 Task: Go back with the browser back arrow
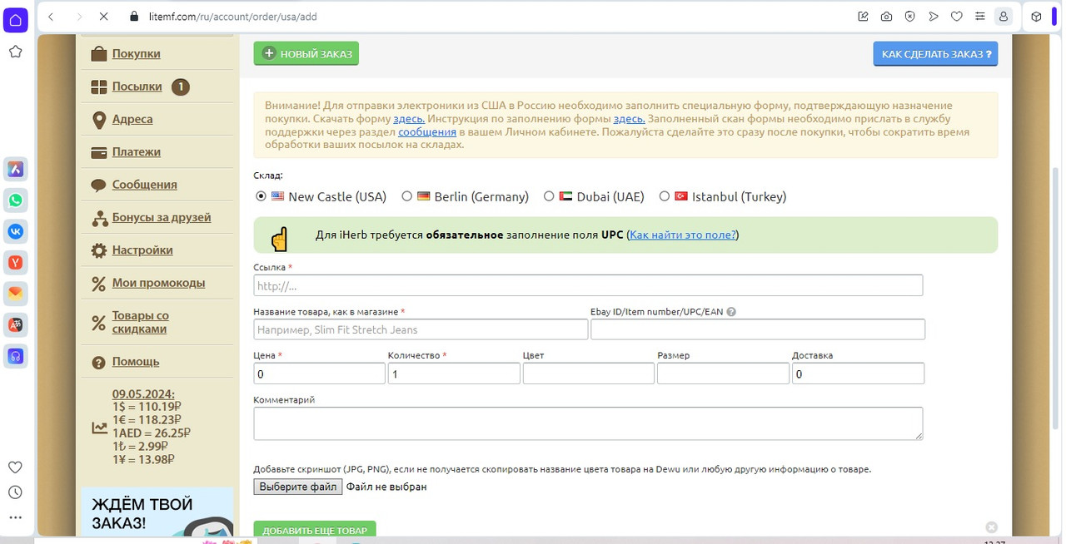pyautogui.click(x=51, y=17)
